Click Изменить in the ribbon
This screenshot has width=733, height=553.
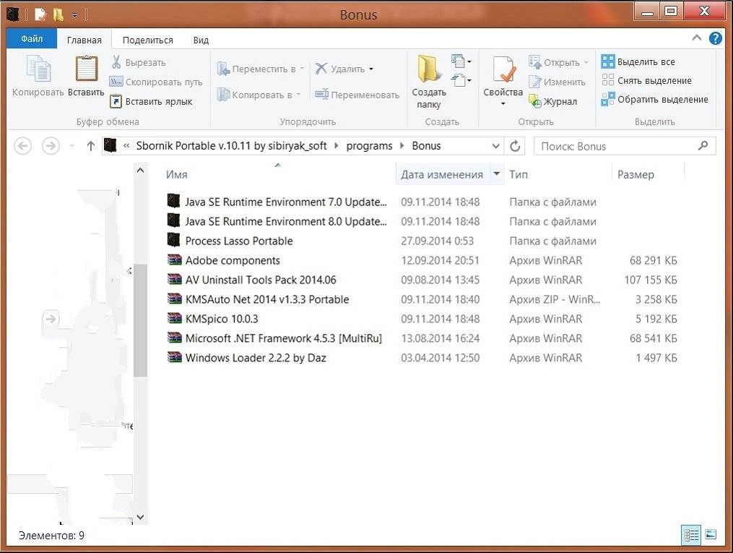coord(558,82)
